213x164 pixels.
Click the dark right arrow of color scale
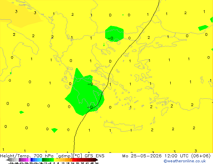(x=97, y=160)
